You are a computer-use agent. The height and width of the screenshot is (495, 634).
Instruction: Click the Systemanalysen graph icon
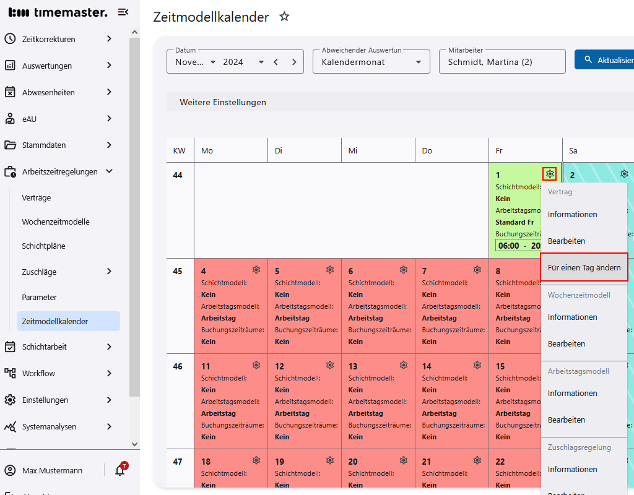[x=11, y=426]
